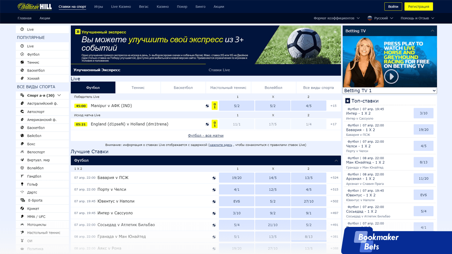Click the Live clock icon at sidebar top

pyautogui.click(x=22, y=29)
